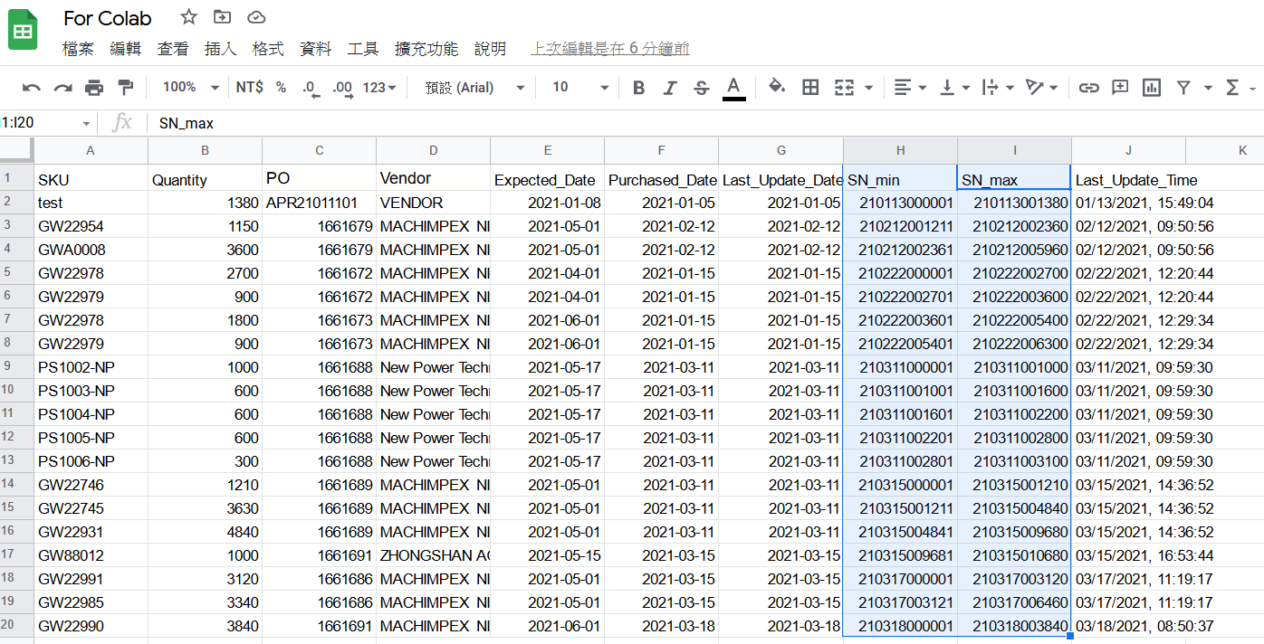The width and height of the screenshot is (1264, 644).
Task: Click the name box showing 1:I20
Action: 41,121
